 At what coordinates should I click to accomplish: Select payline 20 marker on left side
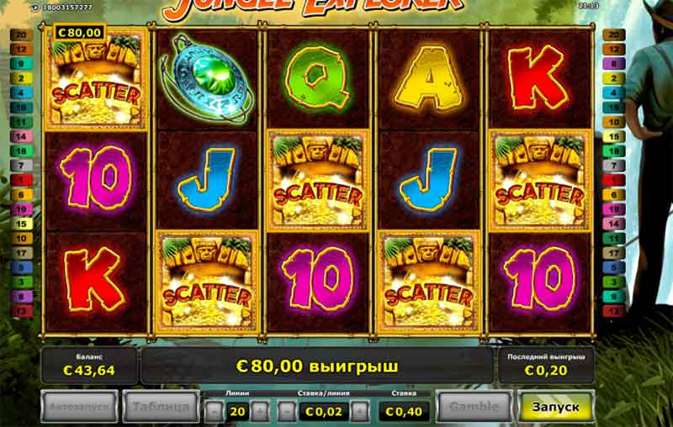[x=22, y=34]
